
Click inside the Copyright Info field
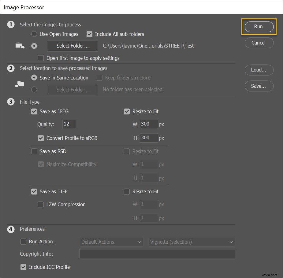[x=157, y=254]
